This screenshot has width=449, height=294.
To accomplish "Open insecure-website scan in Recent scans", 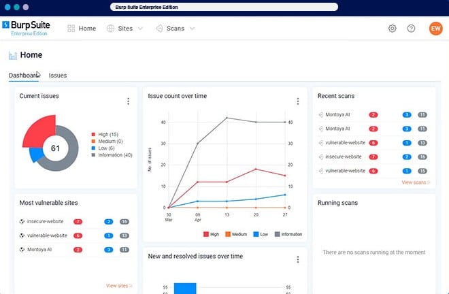I will pos(344,157).
